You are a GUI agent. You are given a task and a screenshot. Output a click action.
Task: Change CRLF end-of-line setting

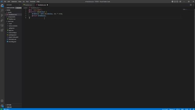point(182,109)
